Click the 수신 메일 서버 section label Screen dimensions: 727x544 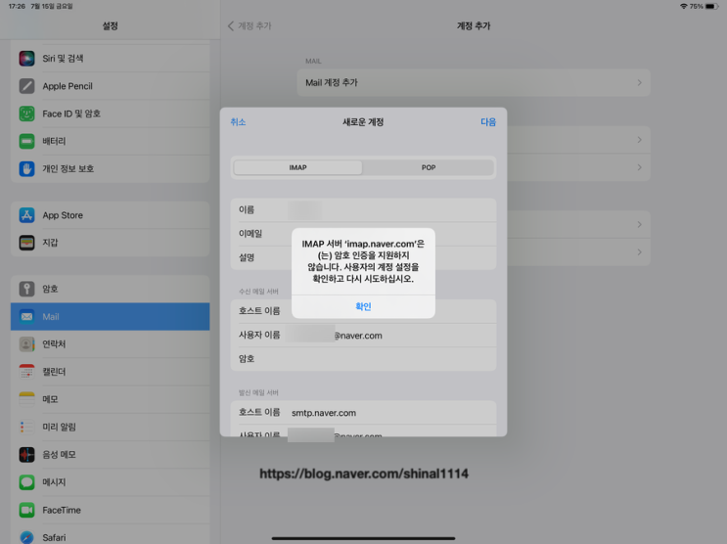pos(258,292)
